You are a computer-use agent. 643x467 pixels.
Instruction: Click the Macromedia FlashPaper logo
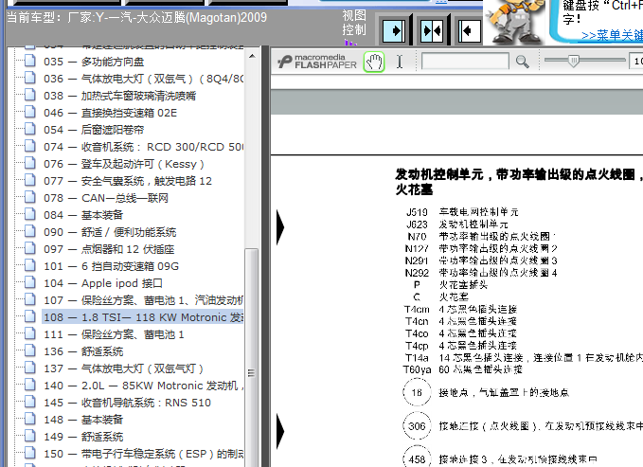[x=316, y=62]
